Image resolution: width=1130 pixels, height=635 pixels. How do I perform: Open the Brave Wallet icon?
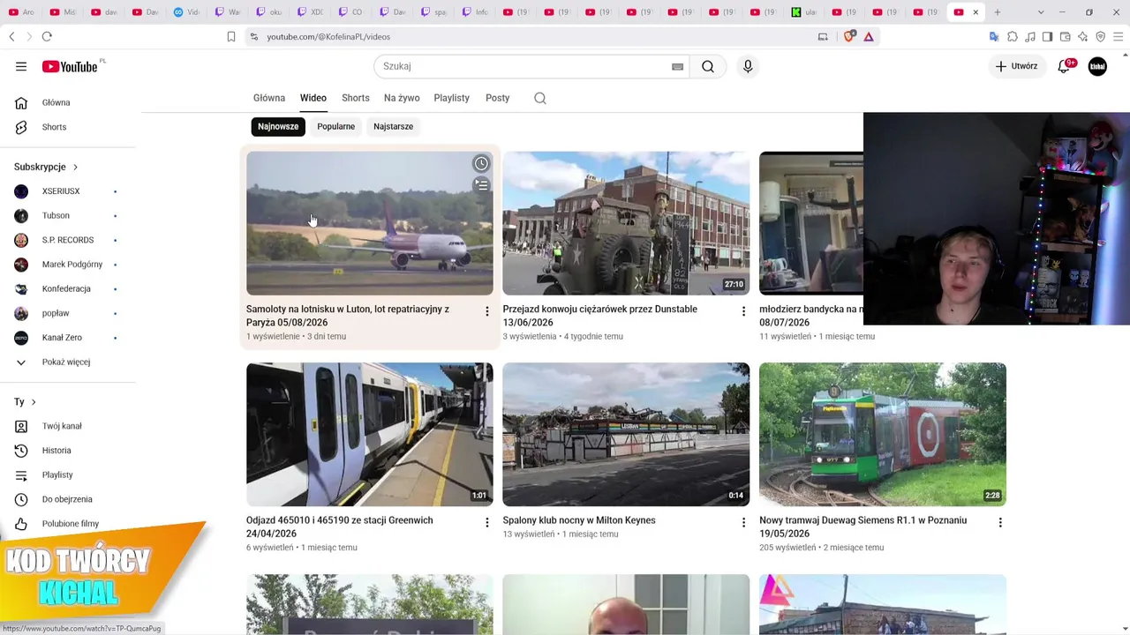pos(1066,36)
